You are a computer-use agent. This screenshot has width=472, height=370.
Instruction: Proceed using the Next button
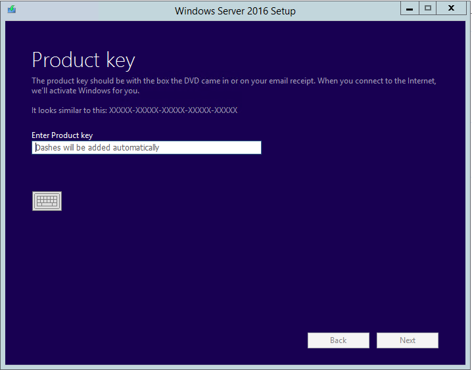(x=408, y=340)
